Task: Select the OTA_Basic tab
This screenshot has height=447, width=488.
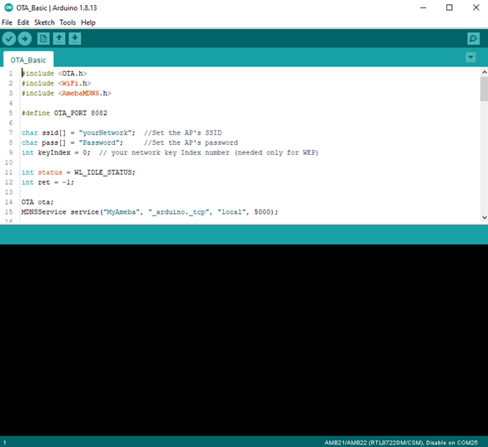Action: click(28, 60)
